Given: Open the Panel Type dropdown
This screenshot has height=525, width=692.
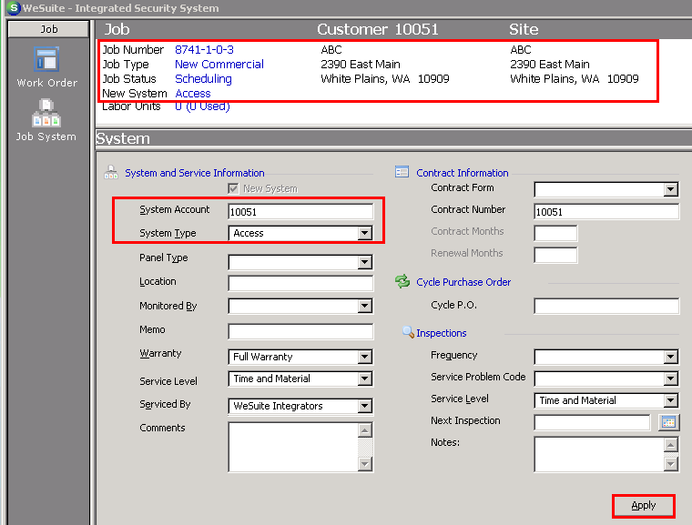Looking at the screenshot, I should pyautogui.click(x=364, y=262).
